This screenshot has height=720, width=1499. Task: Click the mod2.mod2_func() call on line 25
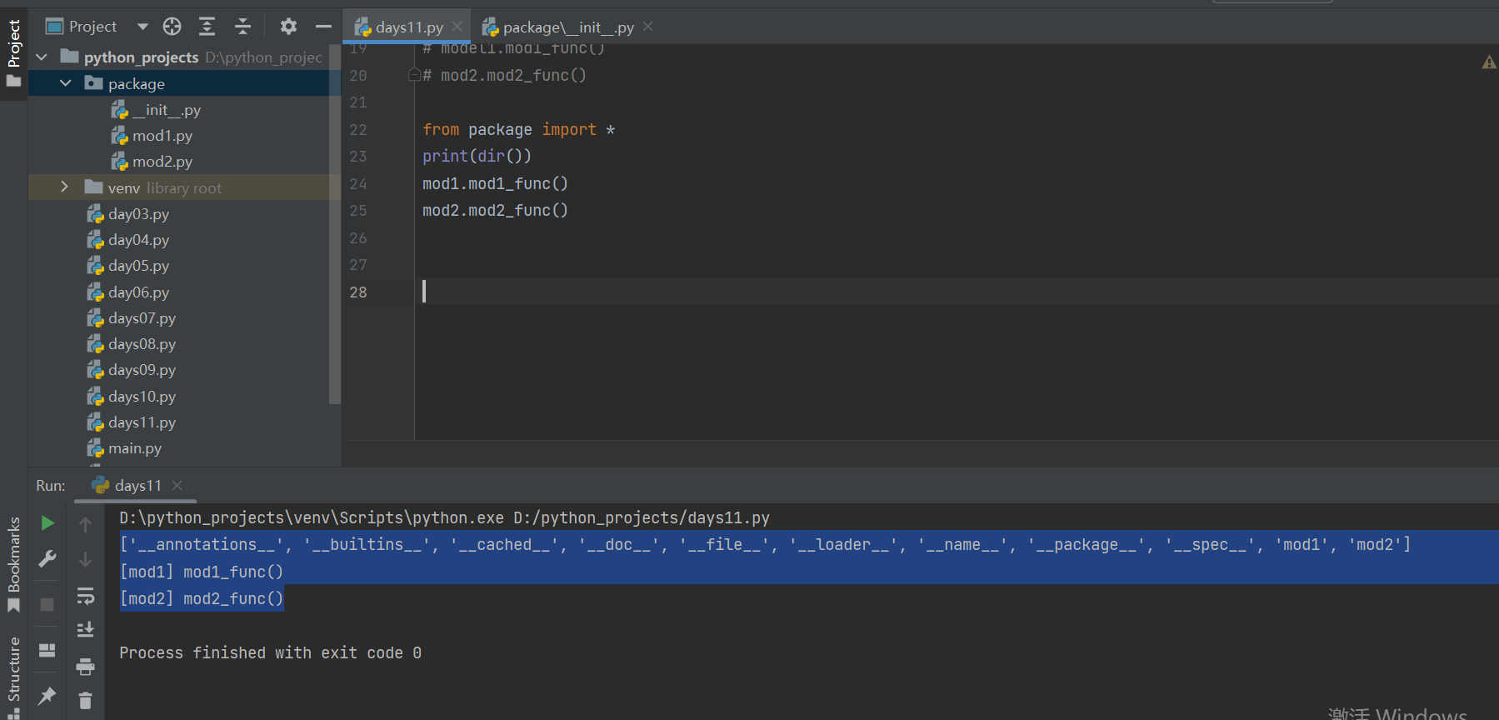coord(495,210)
